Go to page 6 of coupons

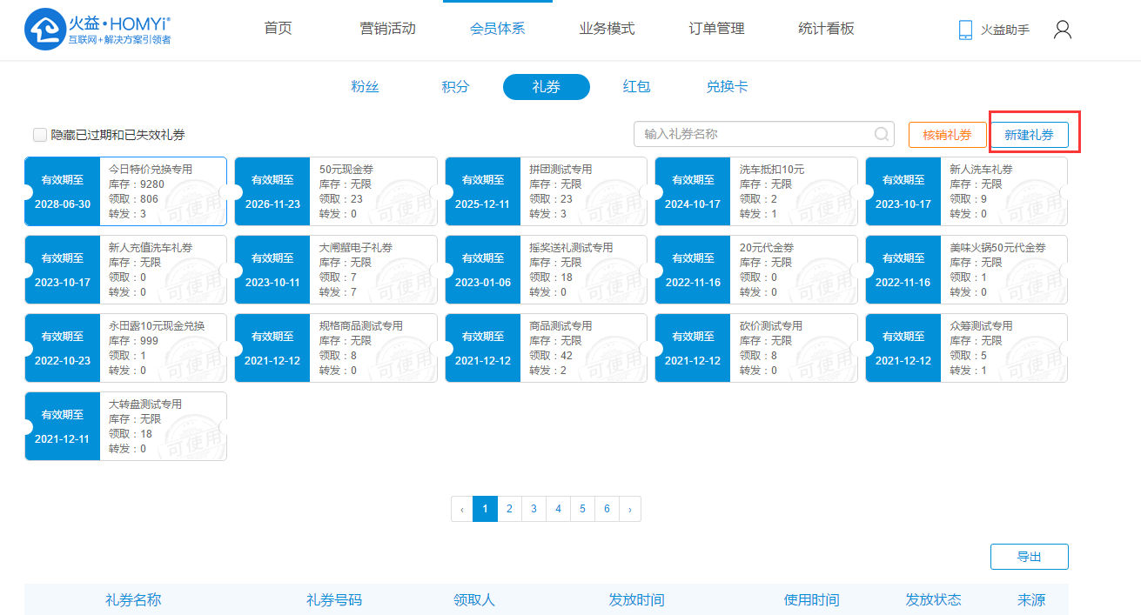pos(607,509)
